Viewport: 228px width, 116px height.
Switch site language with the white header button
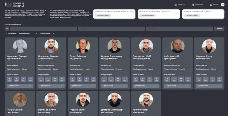click(x=223, y=5)
